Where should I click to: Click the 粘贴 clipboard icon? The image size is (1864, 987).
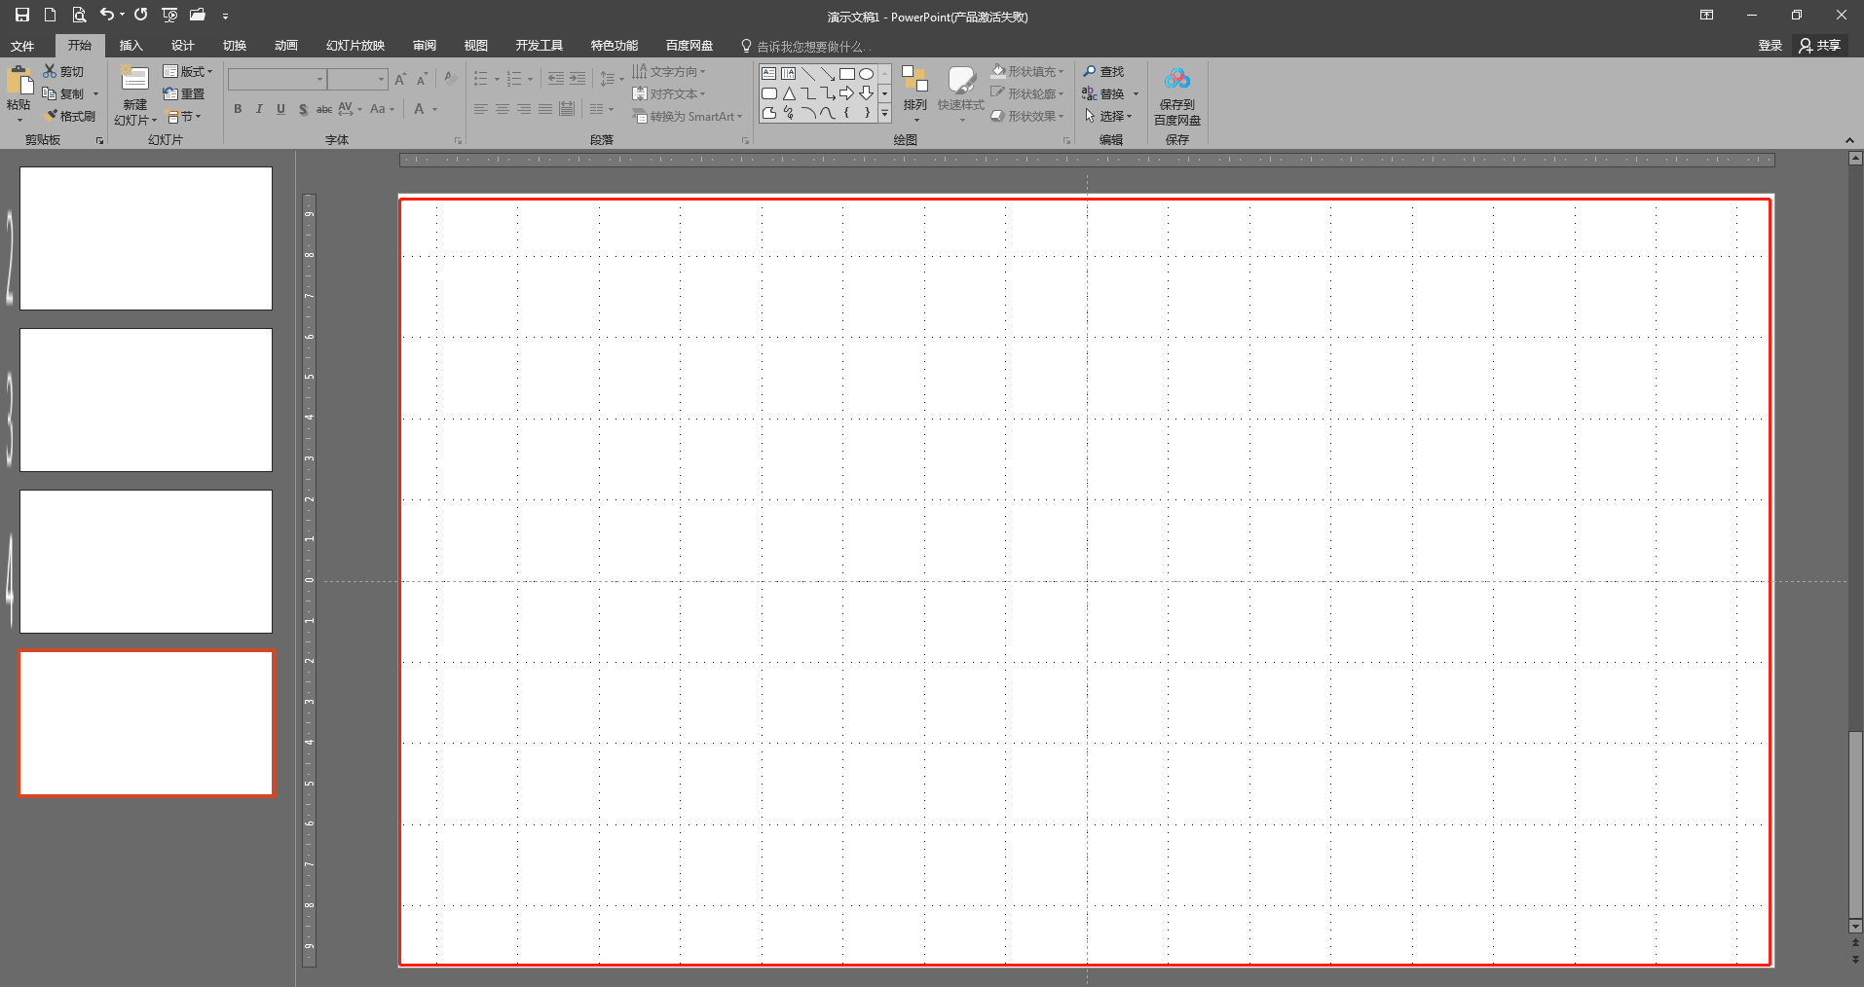point(19,82)
